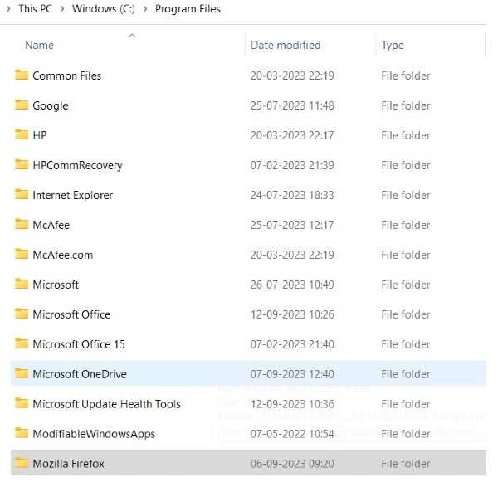This screenshot has height=482, width=498.
Task: Select the Microsoft folder name
Action: click(56, 285)
